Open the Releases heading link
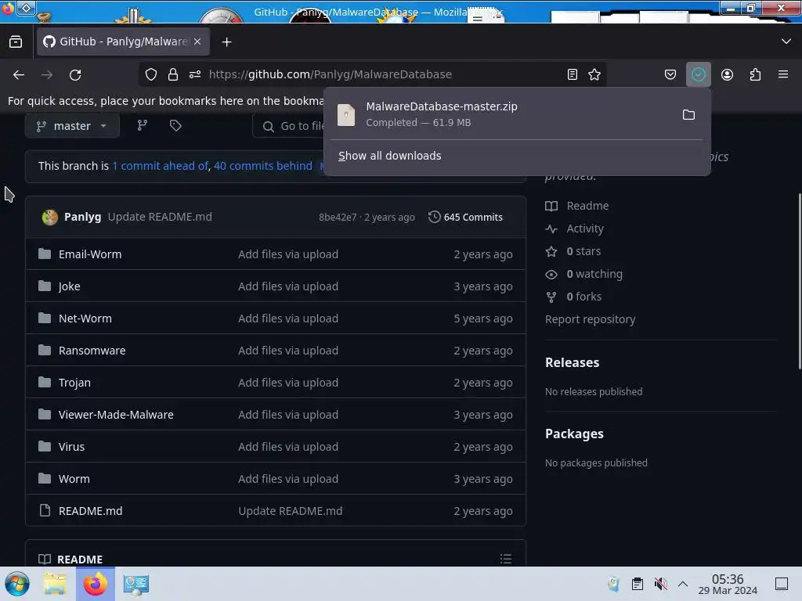The width and height of the screenshot is (802, 601). click(572, 362)
